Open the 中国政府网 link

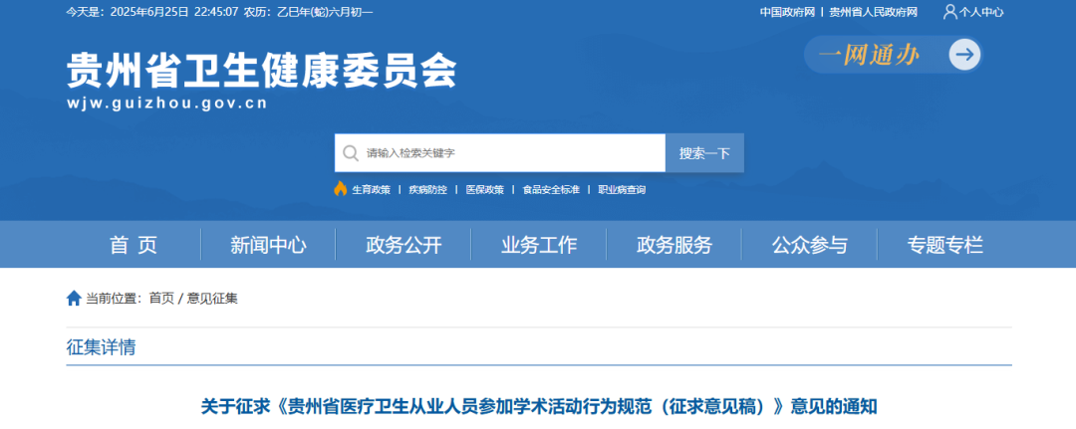point(787,12)
